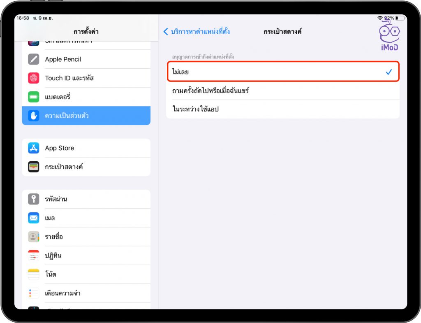Select "ถามครั้งถัดไปหรือเมื่อฉันแชร์" option
This screenshot has height=323, width=421.
[282, 91]
